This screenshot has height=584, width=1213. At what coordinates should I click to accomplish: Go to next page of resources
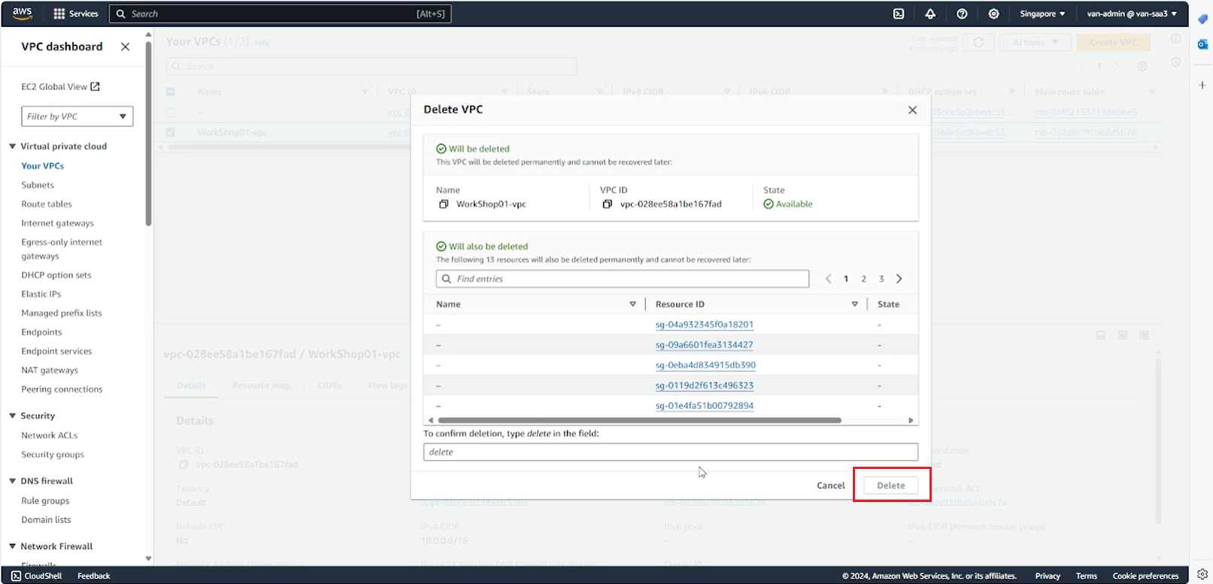click(x=899, y=279)
